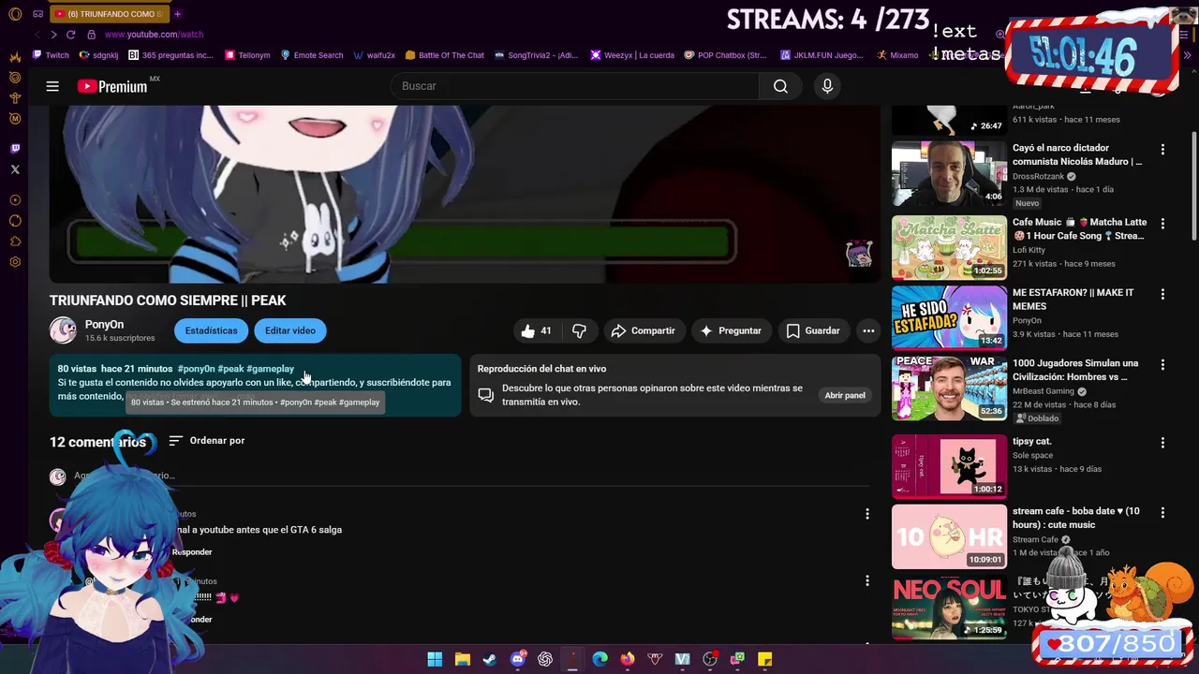Open ME ESTAFARON? MAKE IT MEMES video
The height and width of the screenshot is (674, 1199).
point(949,317)
